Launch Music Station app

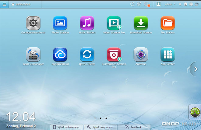point(87,23)
